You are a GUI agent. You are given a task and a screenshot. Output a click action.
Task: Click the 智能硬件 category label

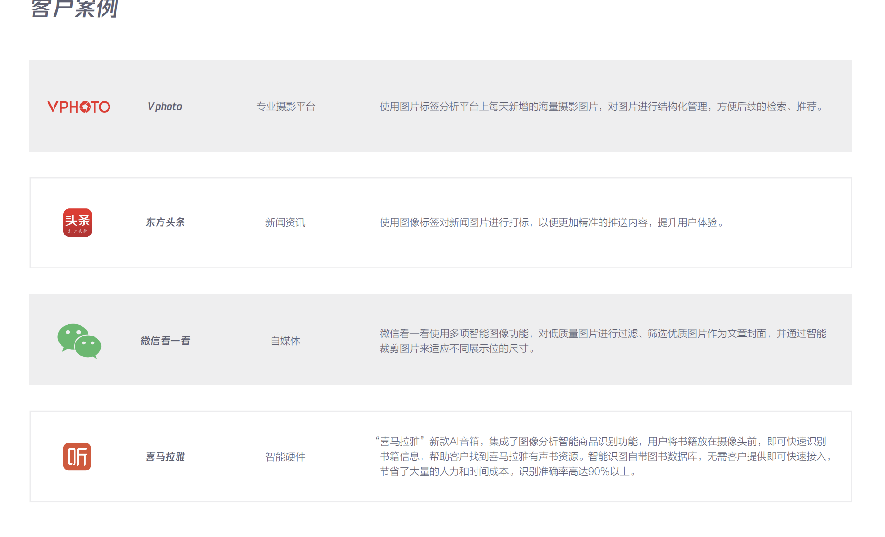pos(286,457)
